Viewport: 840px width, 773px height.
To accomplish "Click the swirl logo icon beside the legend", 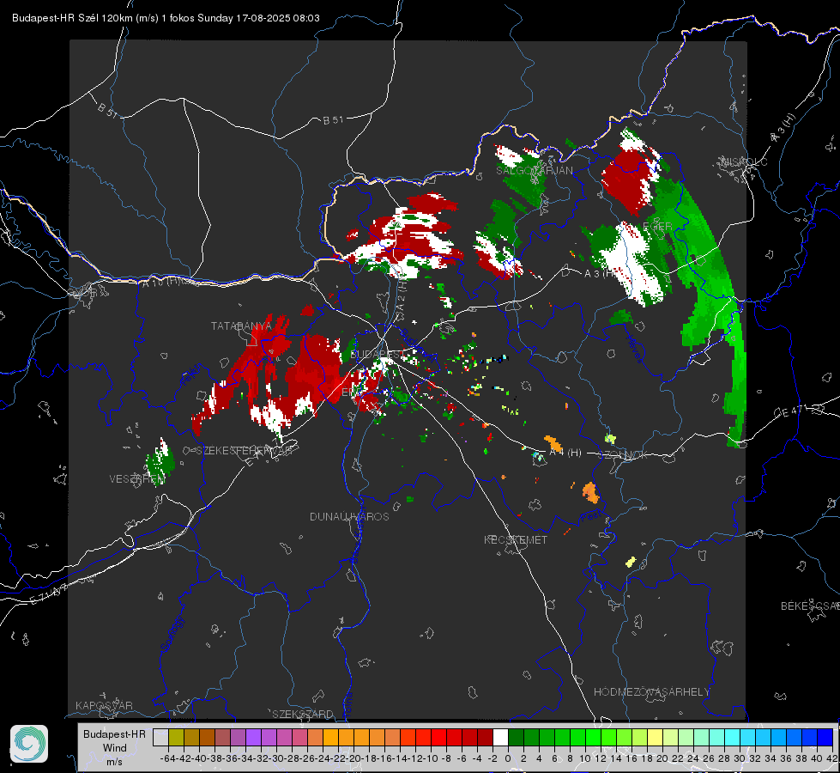I will (29, 744).
